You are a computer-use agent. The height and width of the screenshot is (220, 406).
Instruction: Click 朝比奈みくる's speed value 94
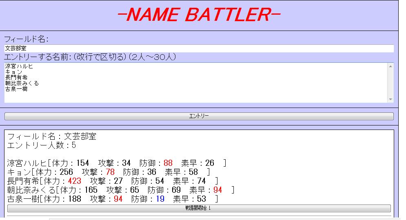tap(218, 190)
